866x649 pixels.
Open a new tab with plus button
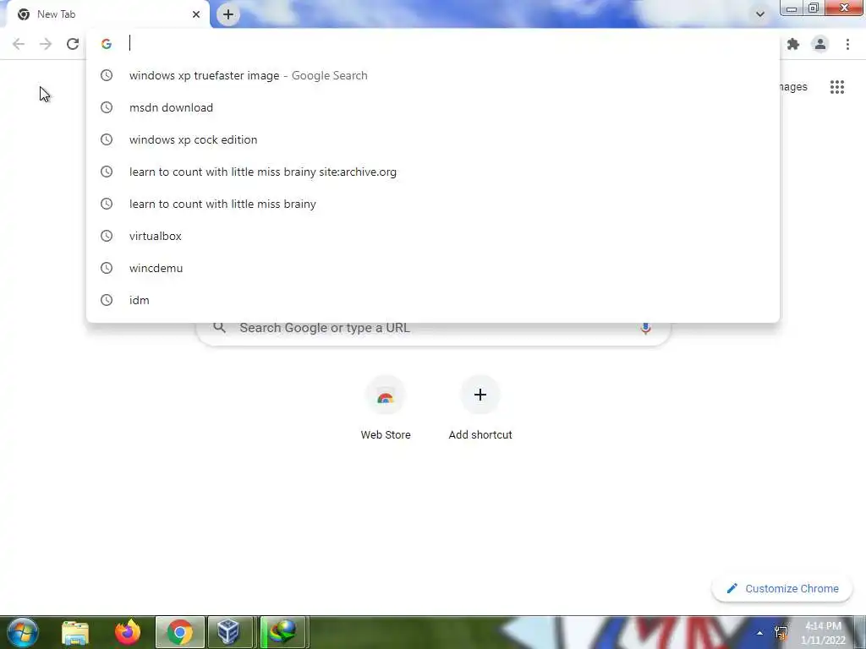pyautogui.click(x=228, y=14)
